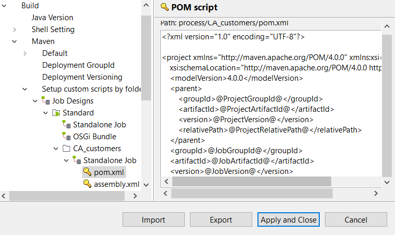Expand the Default node under Maven
Screen dimensions: 395x235
point(25,53)
